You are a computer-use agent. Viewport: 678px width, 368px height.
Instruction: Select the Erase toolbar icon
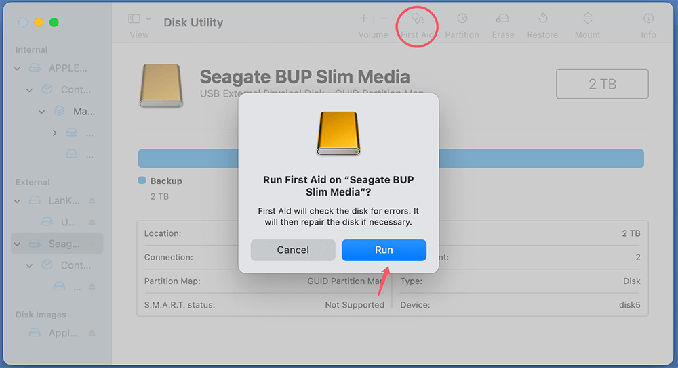pyautogui.click(x=502, y=19)
